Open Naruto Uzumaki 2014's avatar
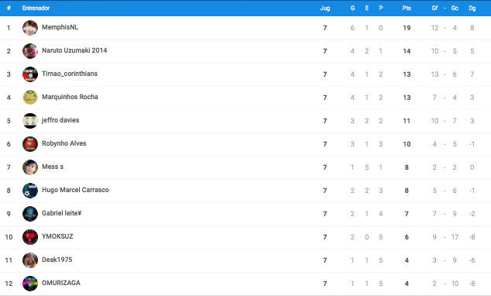This screenshot has height=296, width=491. click(30, 51)
